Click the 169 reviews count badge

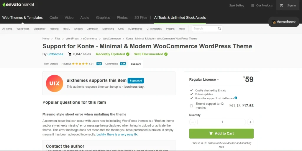click(99, 64)
